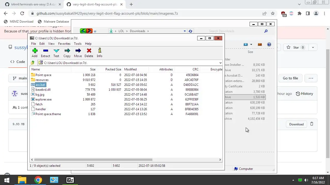The height and width of the screenshot is (185, 330).
Task: Click the right arrow of 7-Zip scrollbar
Action: 220,160
